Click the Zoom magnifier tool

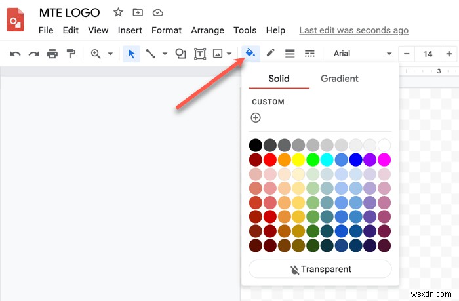point(96,54)
